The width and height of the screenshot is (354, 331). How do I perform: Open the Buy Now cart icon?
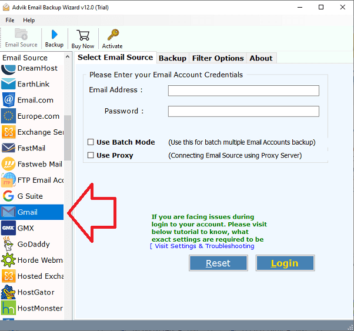[x=83, y=35]
